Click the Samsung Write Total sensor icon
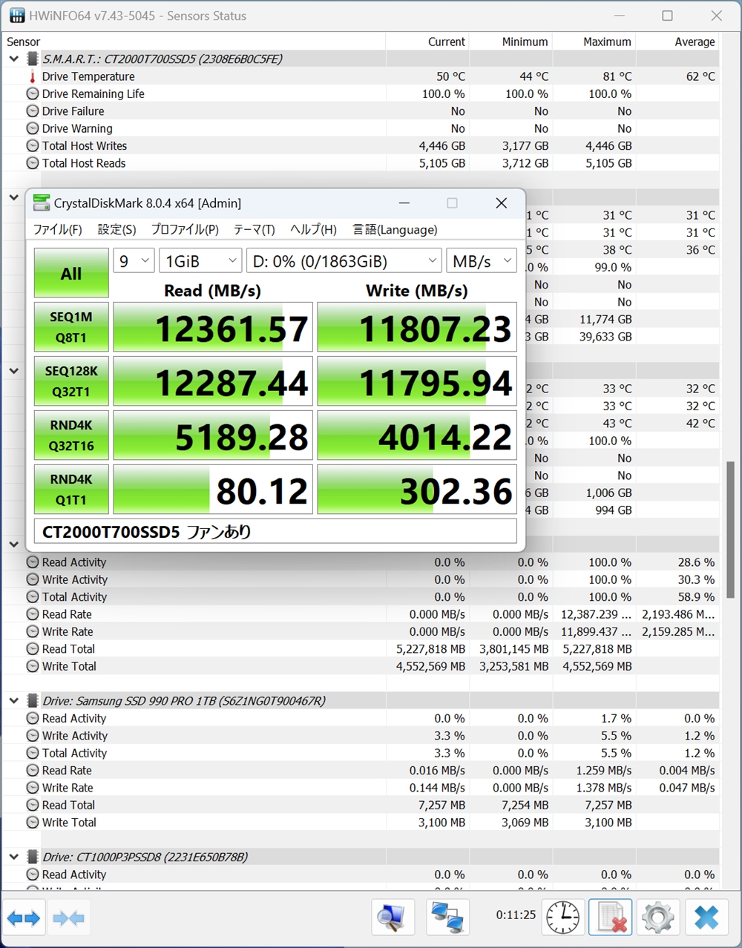The image size is (742, 948). coord(33,822)
